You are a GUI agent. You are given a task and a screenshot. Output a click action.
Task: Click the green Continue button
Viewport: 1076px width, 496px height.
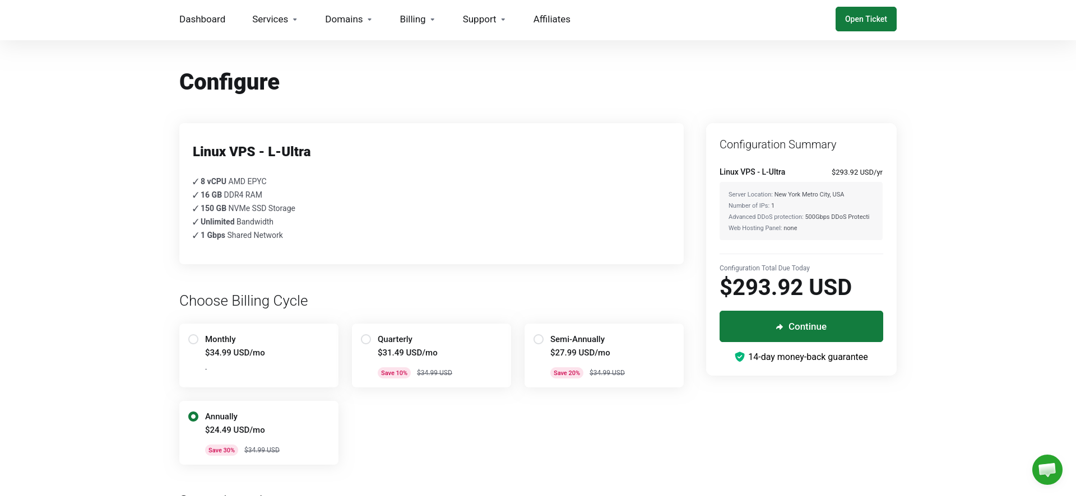(x=801, y=326)
